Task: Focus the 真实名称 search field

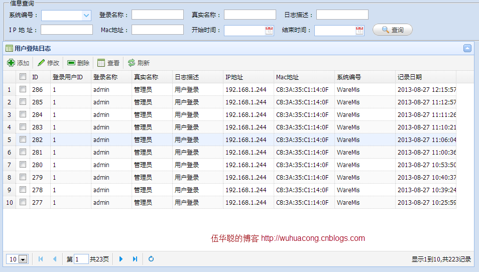Action: 250,15
